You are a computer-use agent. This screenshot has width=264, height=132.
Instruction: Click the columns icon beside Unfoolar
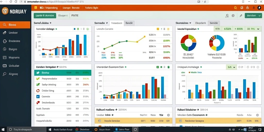point(5,66)
